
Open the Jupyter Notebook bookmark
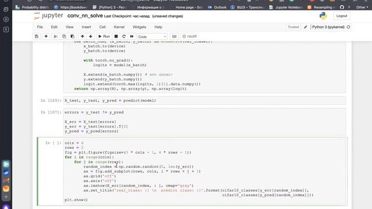[x=285, y=8]
